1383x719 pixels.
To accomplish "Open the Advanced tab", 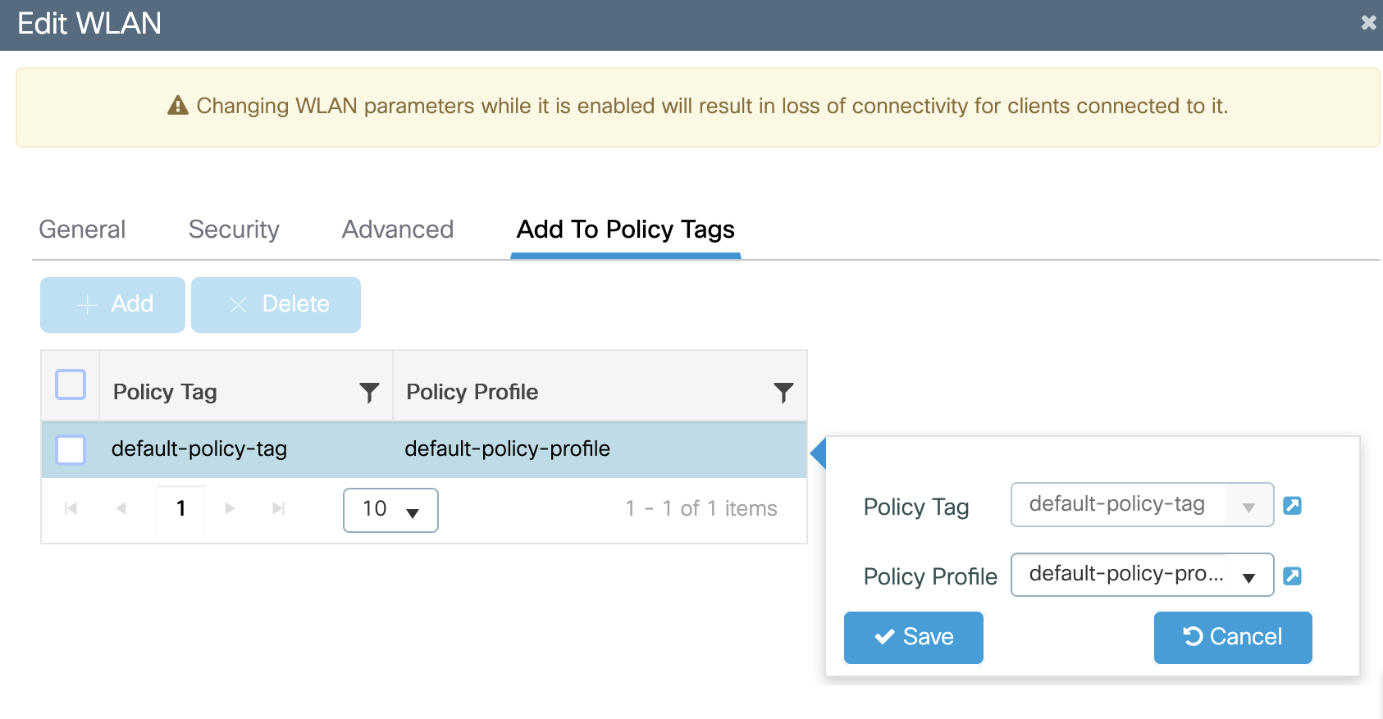I will click(x=398, y=230).
